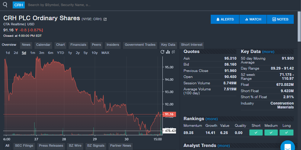Screen dimensions: 301x150
Task: Select the YTD chart range
Action: 60,53
